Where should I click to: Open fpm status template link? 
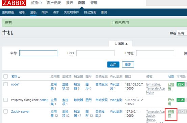pyautogui.click(x=154, y=84)
